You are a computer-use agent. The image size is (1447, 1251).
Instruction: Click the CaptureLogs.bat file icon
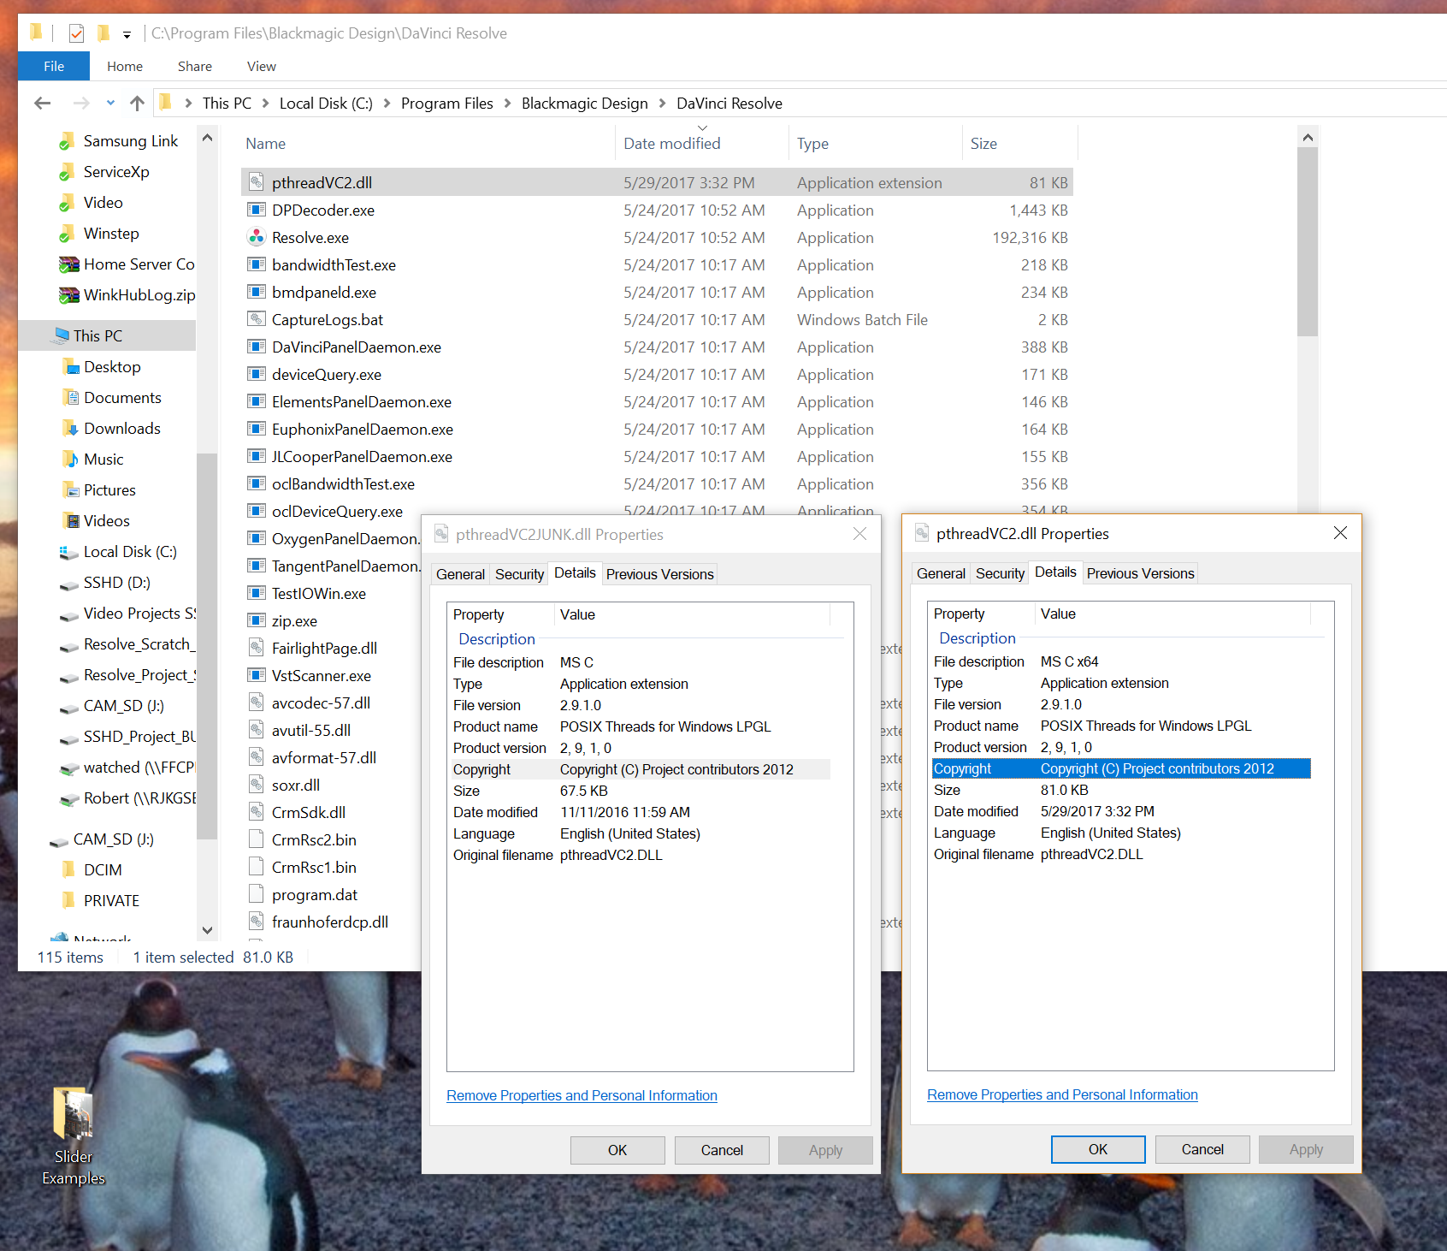(x=256, y=319)
